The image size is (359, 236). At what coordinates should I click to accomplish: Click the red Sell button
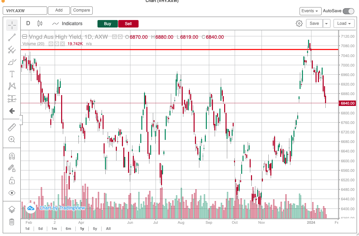[x=128, y=24]
